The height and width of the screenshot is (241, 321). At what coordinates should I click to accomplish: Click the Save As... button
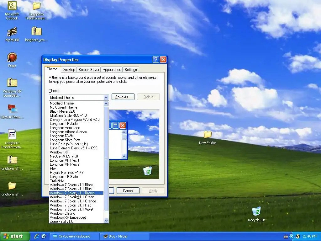click(x=123, y=97)
